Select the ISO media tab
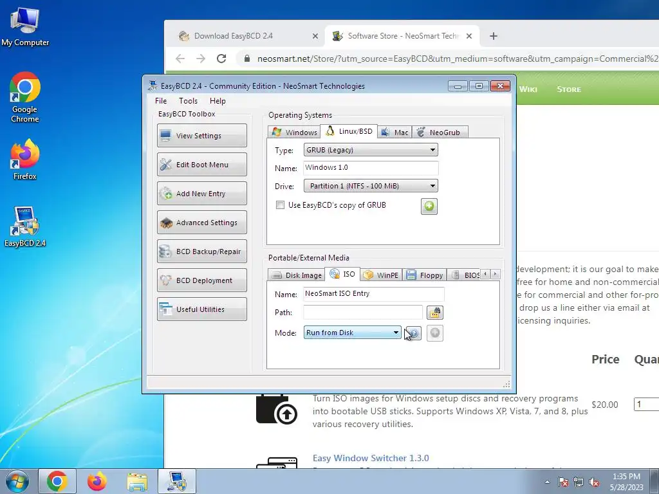The height and width of the screenshot is (494, 659). [342, 274]
